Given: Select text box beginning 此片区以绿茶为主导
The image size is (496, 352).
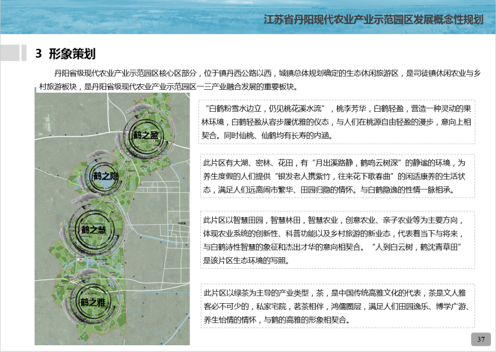Looking at the screenshot, I should pyautogui.click(x=337, y=306).
